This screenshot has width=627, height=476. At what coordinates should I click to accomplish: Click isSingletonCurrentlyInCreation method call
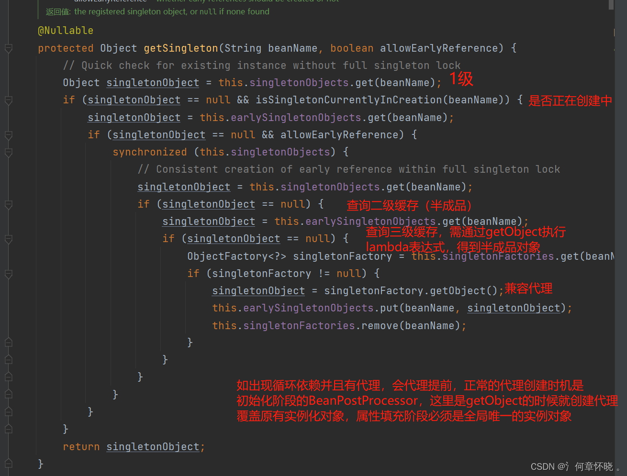tap(349, 100)
